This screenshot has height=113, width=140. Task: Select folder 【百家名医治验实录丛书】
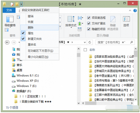click(111, 57)
